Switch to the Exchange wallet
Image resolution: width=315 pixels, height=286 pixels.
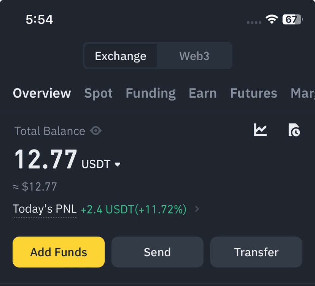tap(121, 56)
